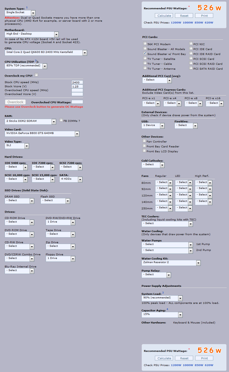
Task: Open the Tape Drive dropdown
Action: 60,234
